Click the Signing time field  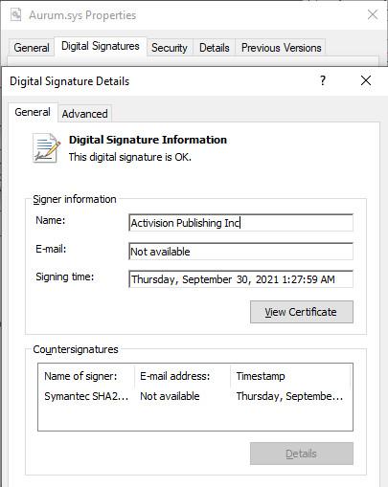click(x=241, y=279)
